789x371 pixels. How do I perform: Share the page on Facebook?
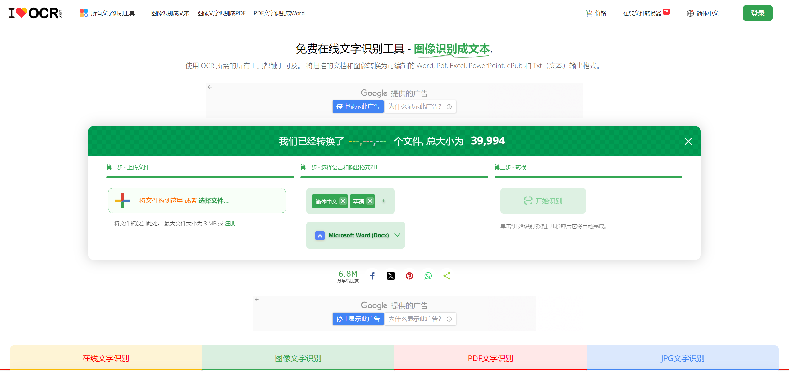tap(372, 276)
